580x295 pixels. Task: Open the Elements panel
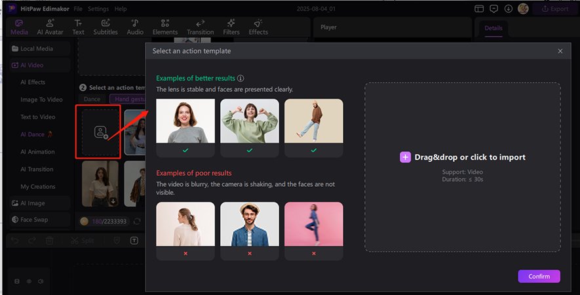pos(165,28)
